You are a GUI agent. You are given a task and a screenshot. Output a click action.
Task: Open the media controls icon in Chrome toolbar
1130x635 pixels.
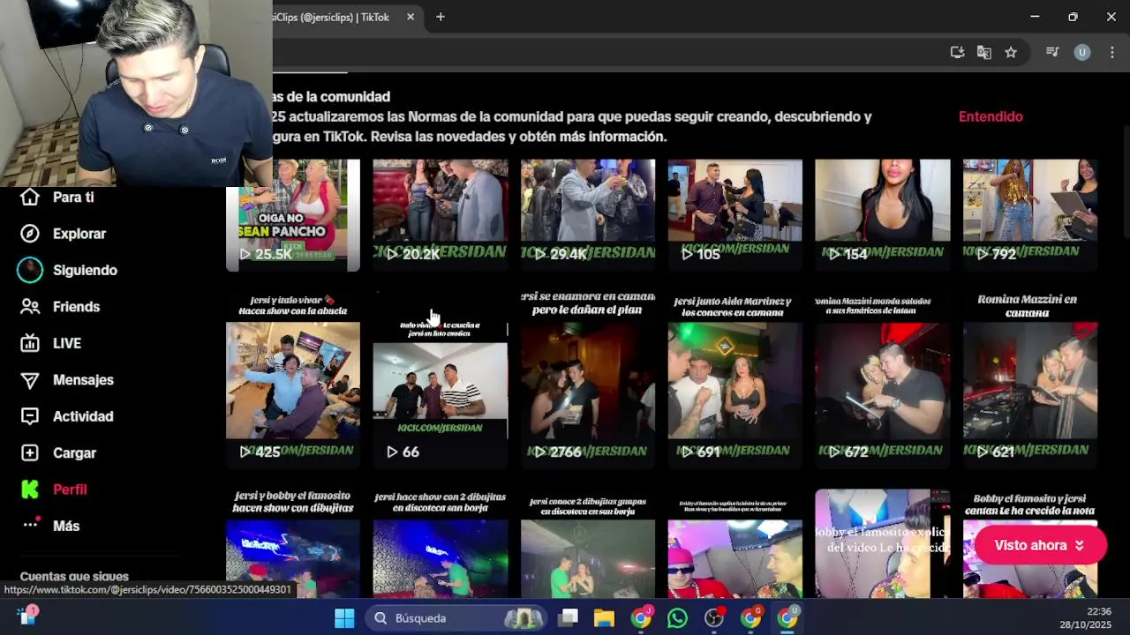click(1052, 52)
